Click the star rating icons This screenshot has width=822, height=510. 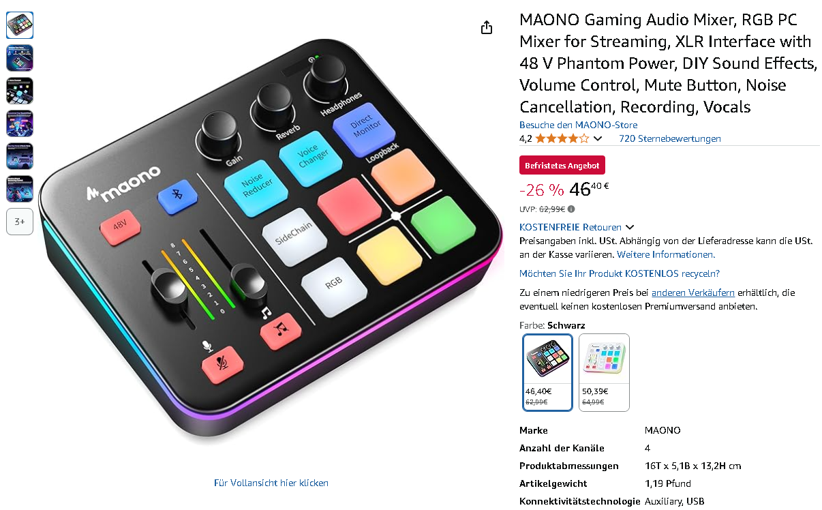coord(562,138)
